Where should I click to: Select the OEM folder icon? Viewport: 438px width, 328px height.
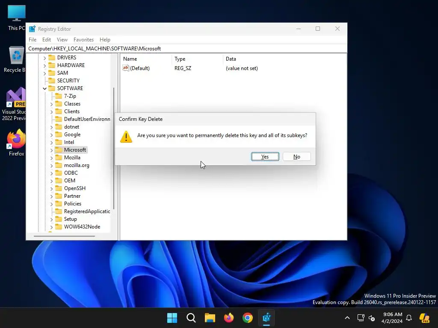(x=58, y=181)
